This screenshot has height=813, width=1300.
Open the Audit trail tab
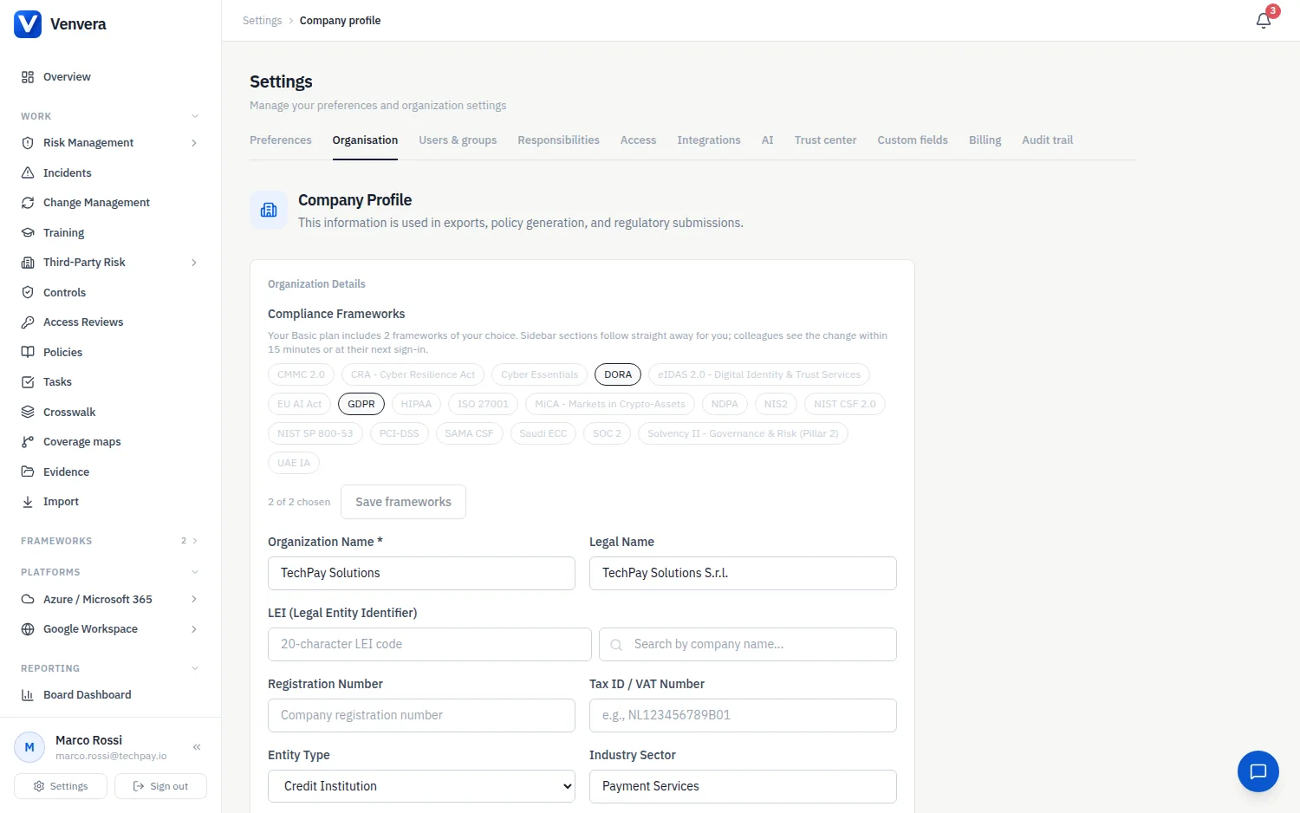(1047, 140)
